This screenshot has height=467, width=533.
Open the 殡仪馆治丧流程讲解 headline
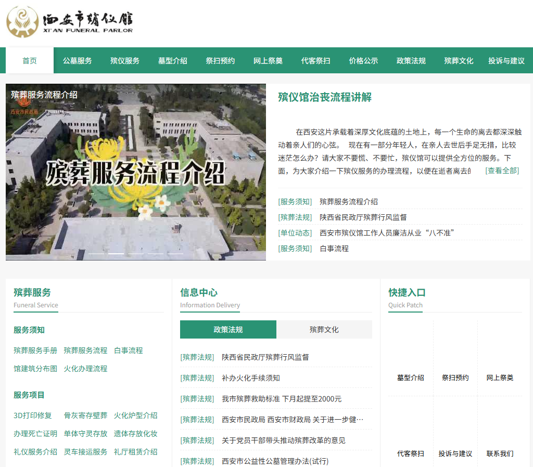325,97
